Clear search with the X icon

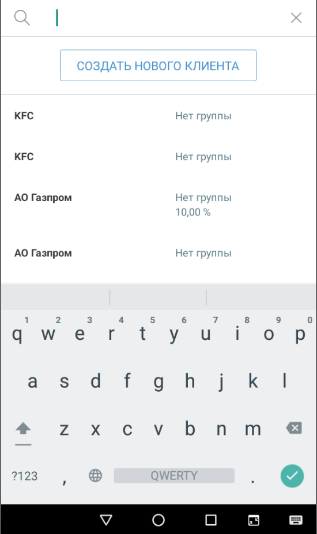coord(296,18)
